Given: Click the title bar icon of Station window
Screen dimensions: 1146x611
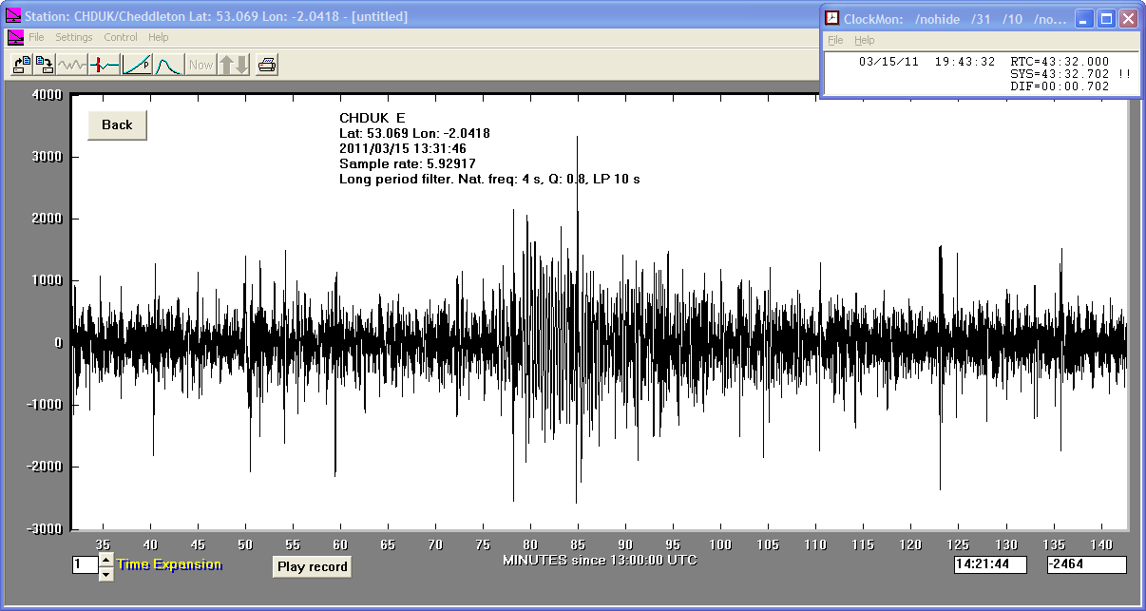Looking at the screenshot, I should point(12,15).
